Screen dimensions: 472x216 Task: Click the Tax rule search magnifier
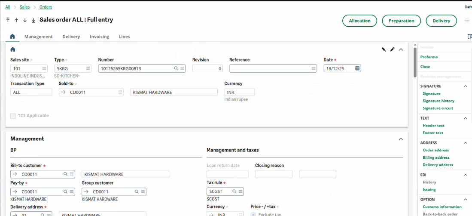(x=234, y=191)
